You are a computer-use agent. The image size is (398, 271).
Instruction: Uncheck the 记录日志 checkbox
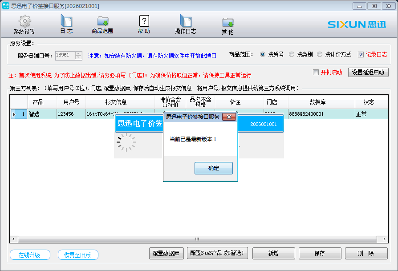[361, 55]
